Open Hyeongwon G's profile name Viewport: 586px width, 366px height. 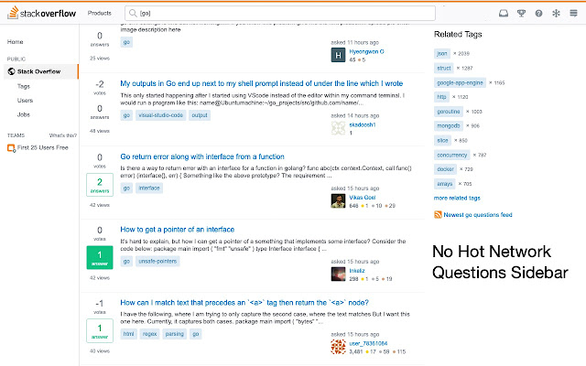click(366, 51)
